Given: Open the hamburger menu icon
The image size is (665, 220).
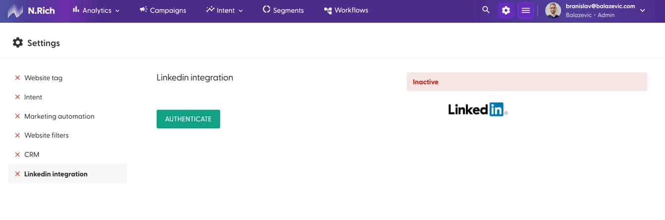Looking at the screenshot, I should (526, 10).
